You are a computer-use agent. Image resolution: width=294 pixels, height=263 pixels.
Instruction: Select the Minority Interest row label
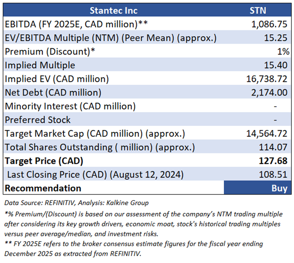(x=70, y=106)
